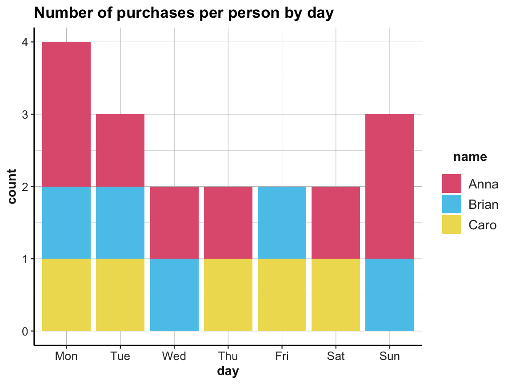The width and height of the screenshot is (512, 384).
Task: Click the 'Caro' legend text label
Action: [x=482, y=225]
